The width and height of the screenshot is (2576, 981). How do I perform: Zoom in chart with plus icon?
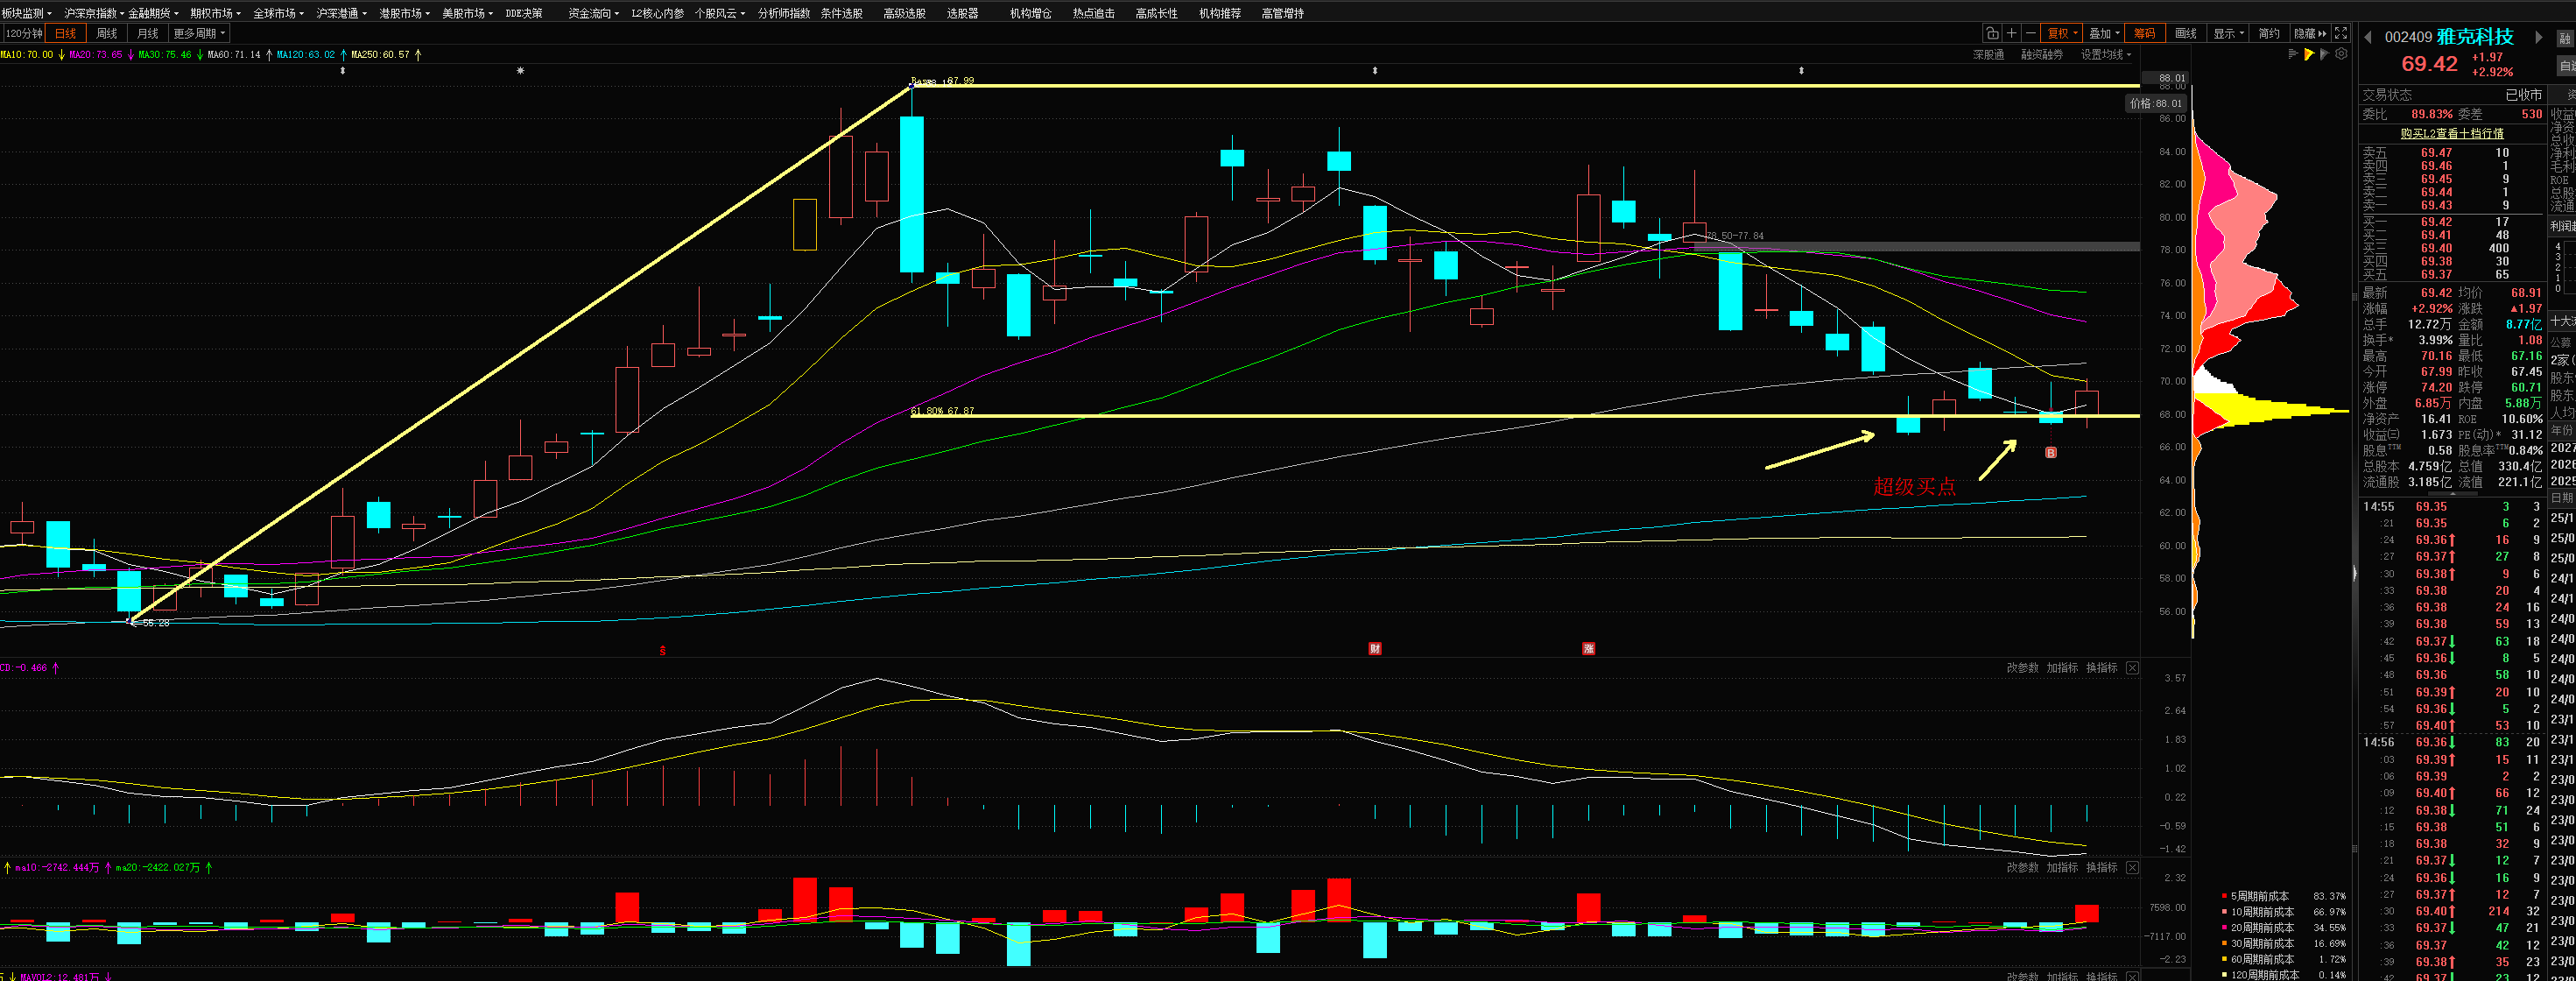2011,33
